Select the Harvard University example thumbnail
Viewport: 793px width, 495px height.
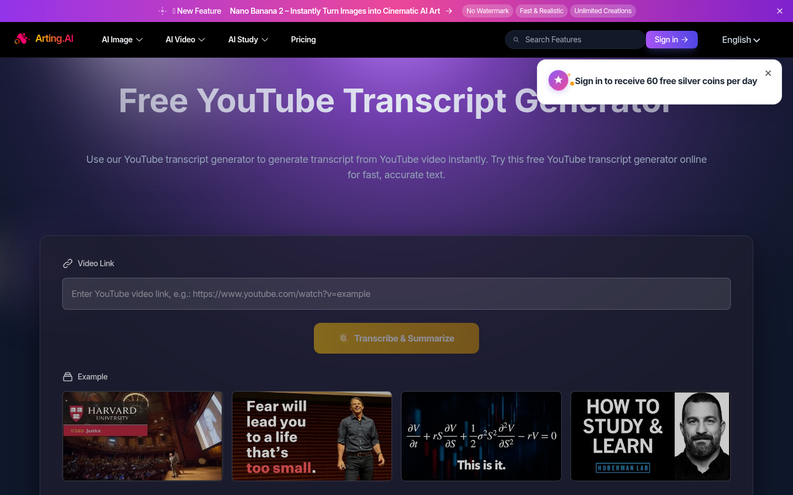tap(143, 436)
